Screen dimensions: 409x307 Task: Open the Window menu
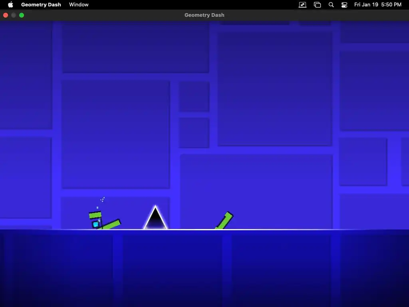(79, 4)
